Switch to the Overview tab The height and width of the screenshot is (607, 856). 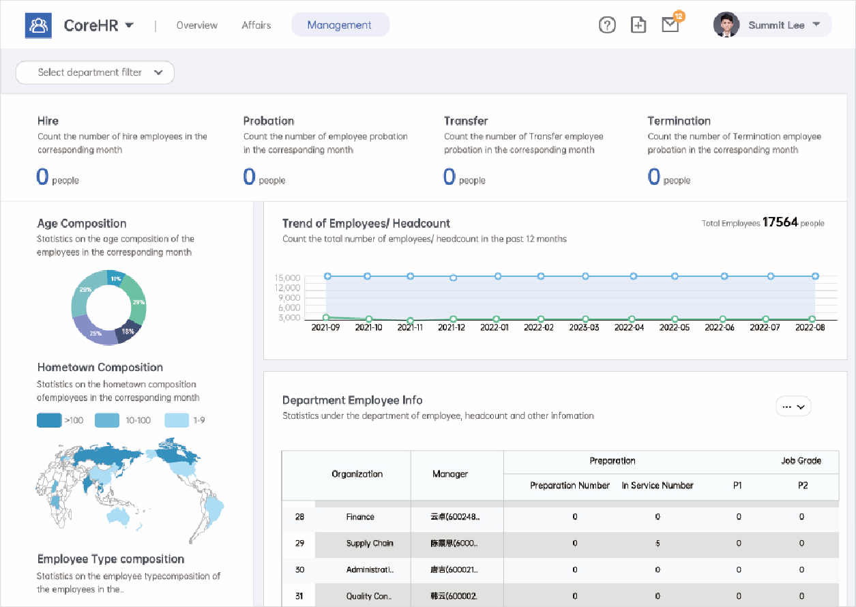click(x=196, y=25)
